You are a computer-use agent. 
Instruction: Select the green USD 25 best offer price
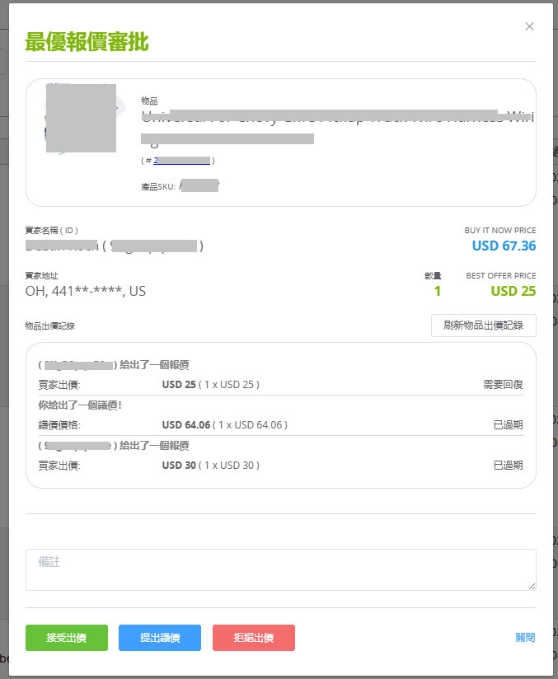click(513, 291)
